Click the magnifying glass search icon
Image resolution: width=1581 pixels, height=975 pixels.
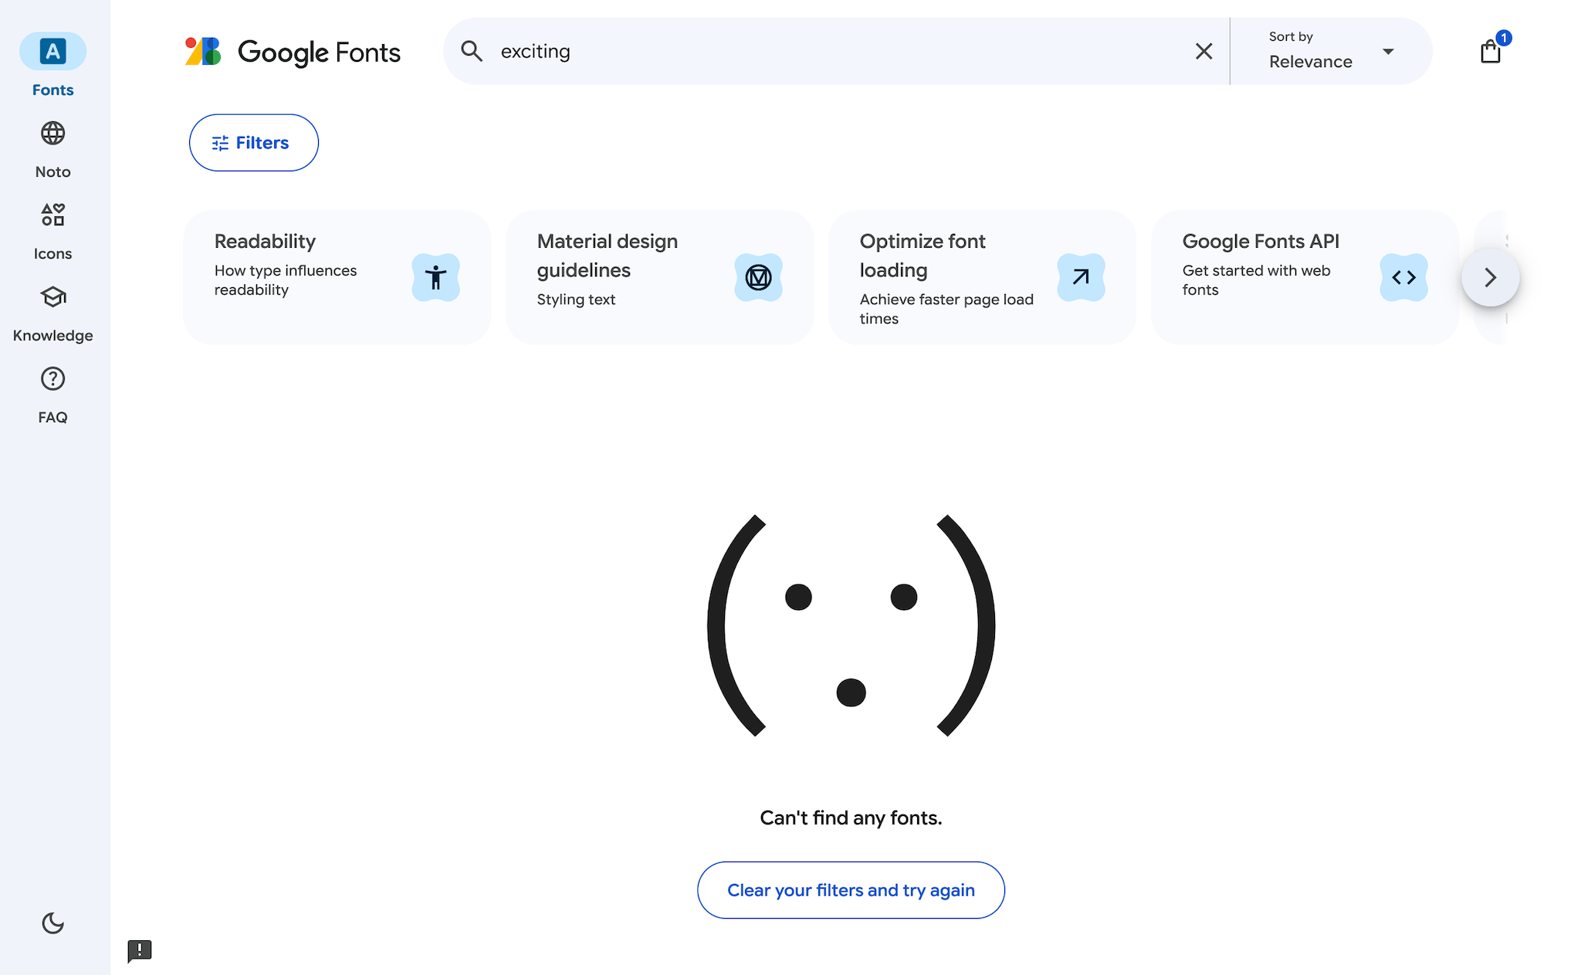472,52
